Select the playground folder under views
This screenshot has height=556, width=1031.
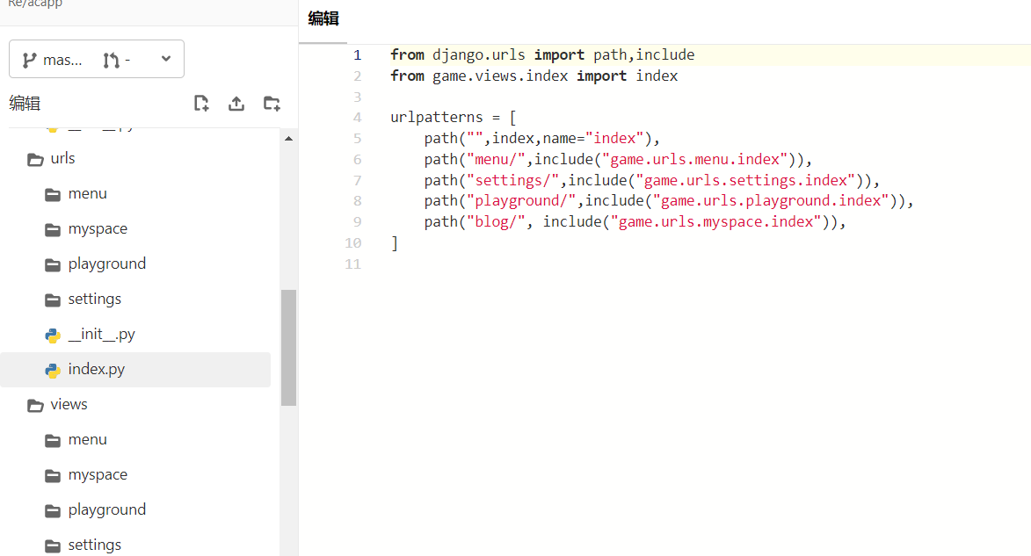106,509
